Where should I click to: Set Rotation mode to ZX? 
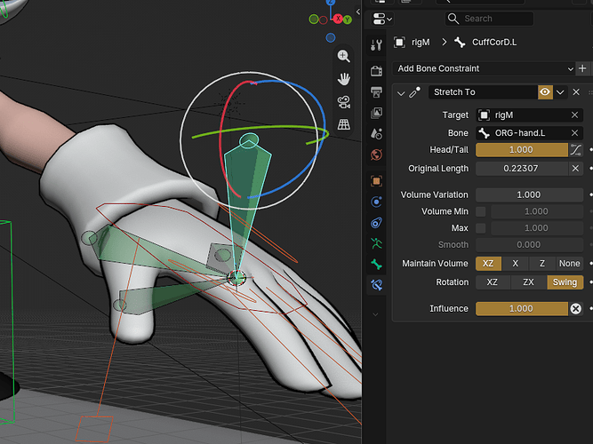click(529, 282)
